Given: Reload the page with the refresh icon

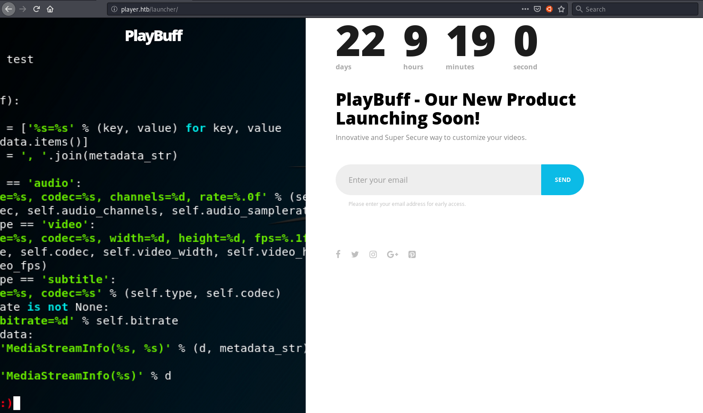Looking at the screenshot, I should click(36, 9).
